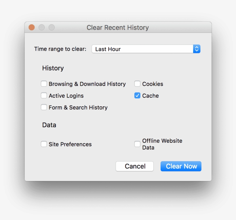Check the Active Logins box

[44, 96]
